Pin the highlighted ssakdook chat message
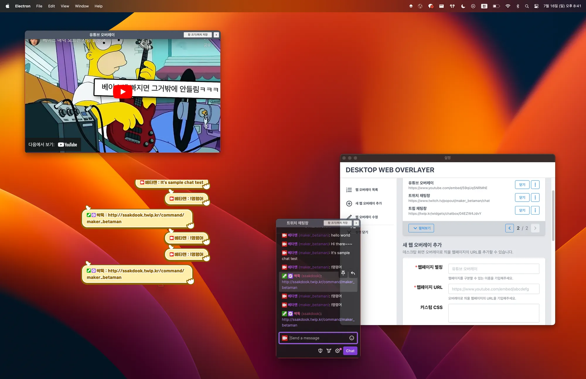 [343, 273]
